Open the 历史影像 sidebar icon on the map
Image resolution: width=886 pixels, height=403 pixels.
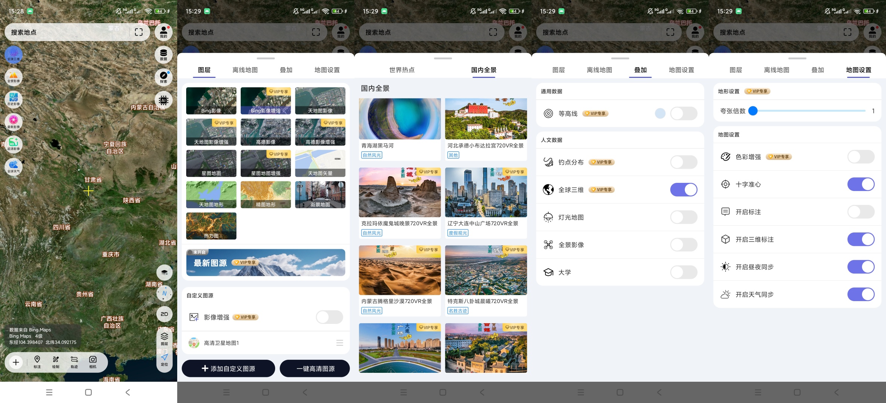tap(13, 99)
